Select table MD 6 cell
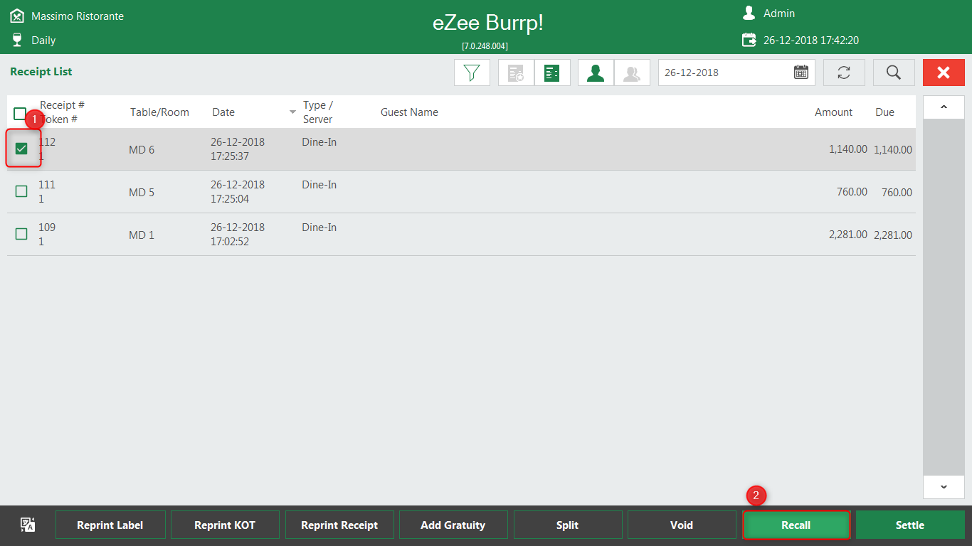972x546 pixels. (x=142, y=150)
